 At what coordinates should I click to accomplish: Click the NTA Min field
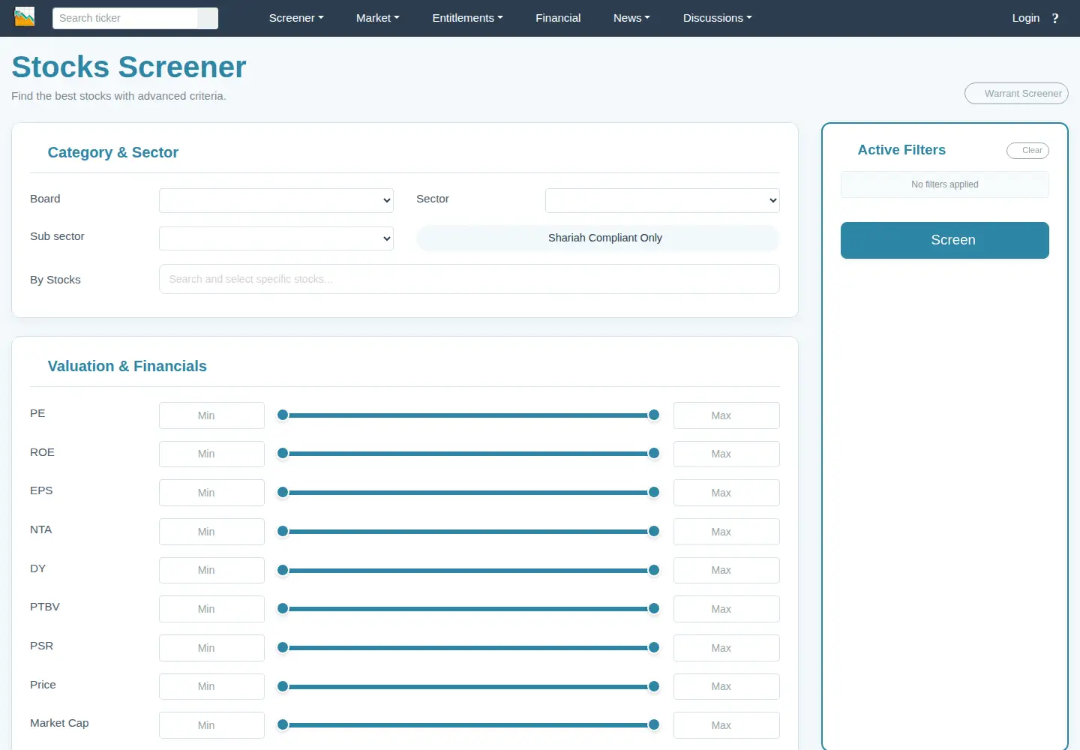tap(211, 532)
